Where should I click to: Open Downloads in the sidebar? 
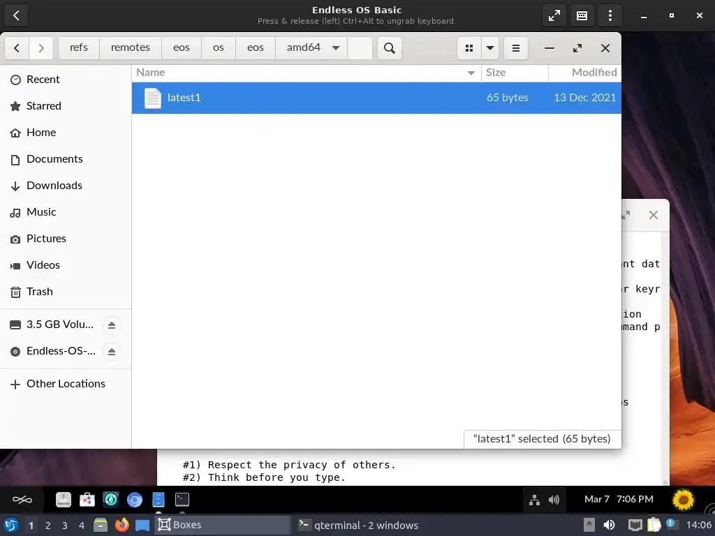coord(66,186)
